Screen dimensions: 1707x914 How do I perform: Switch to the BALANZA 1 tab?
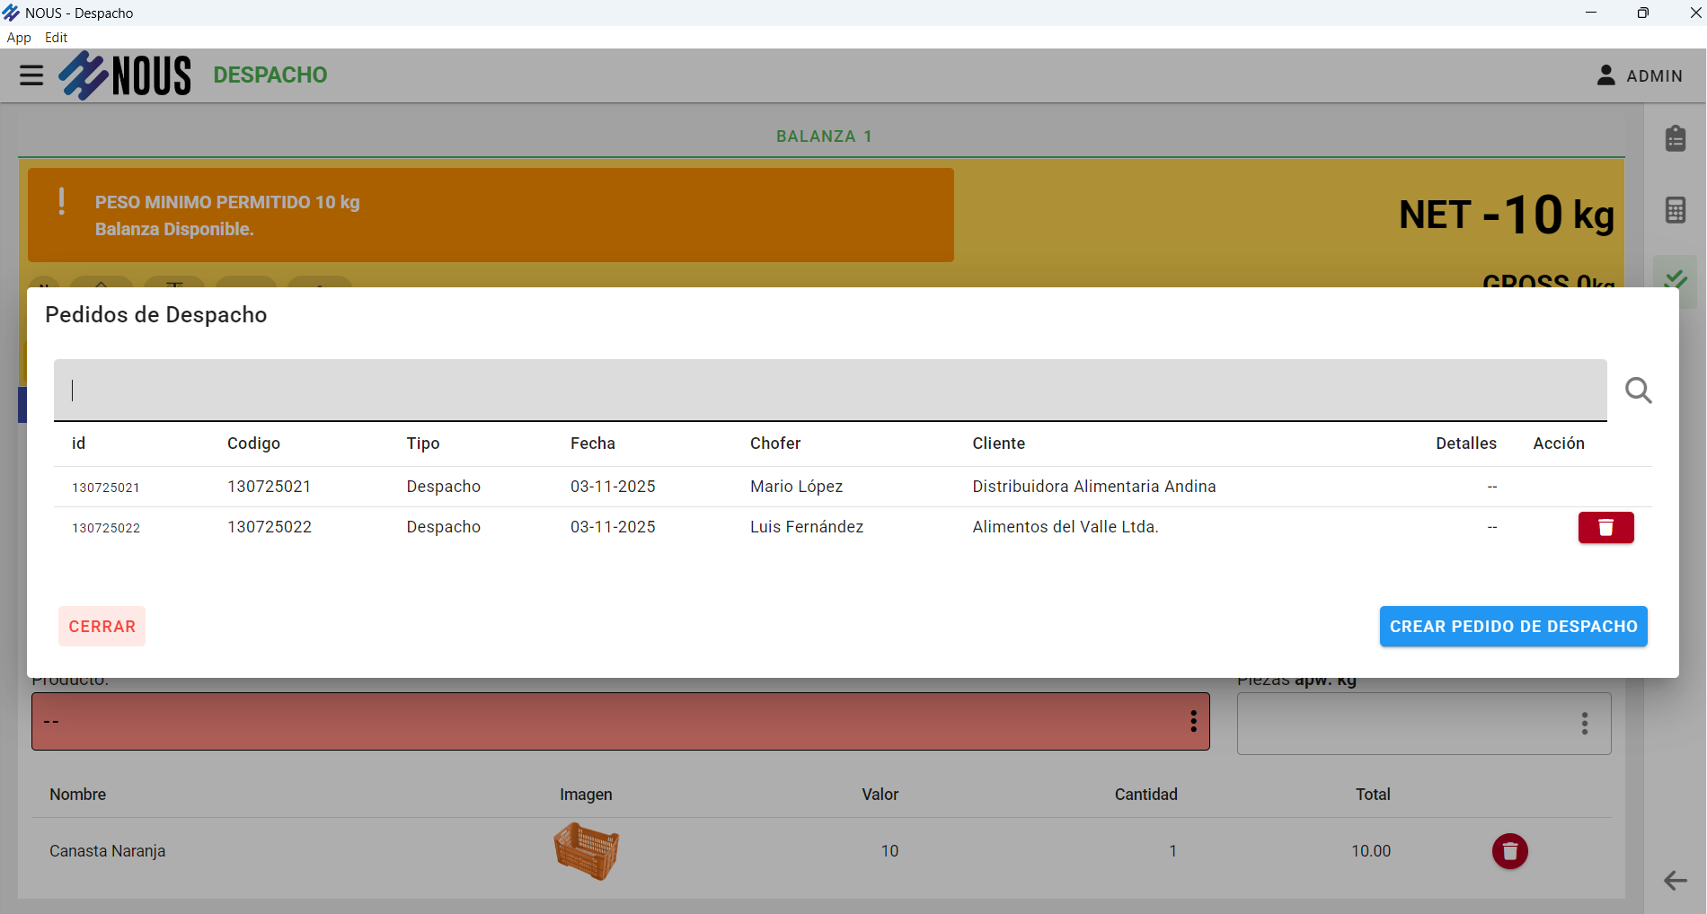(x=824, y=136)
